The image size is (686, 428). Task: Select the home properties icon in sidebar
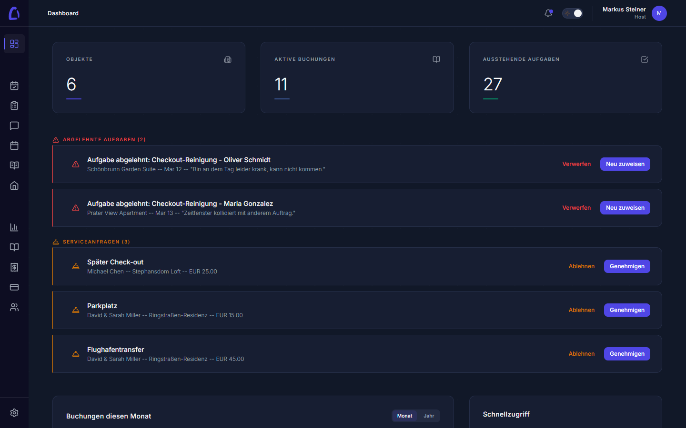tap(14, 185)
